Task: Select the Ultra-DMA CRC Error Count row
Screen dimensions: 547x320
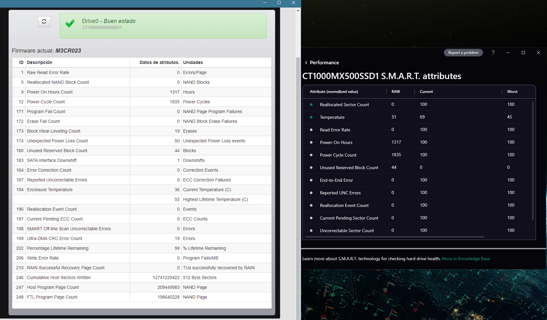Action: coord(142,238)
